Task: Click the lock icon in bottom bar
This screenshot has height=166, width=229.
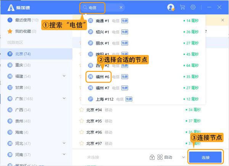Action: 152,157
